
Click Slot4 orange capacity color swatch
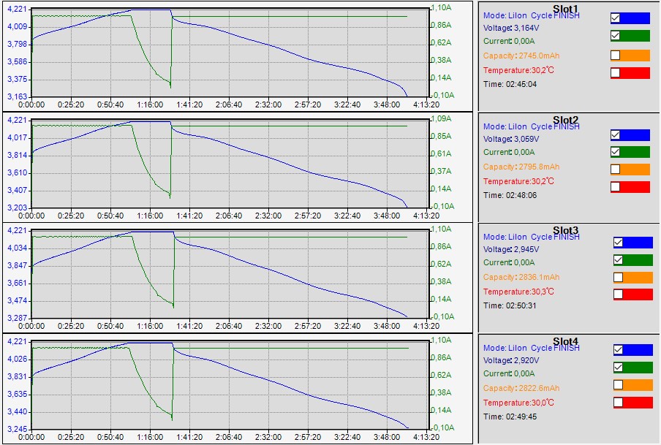click(x=638, y=385)
